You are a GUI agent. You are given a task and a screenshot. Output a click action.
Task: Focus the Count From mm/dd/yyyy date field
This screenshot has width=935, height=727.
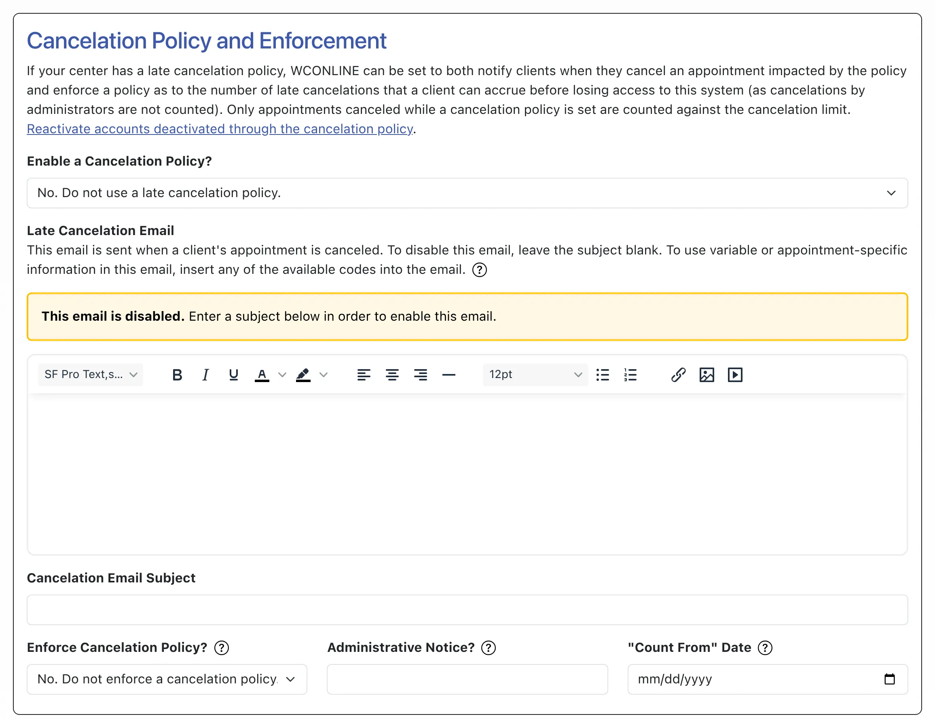[x=767, y=679]
